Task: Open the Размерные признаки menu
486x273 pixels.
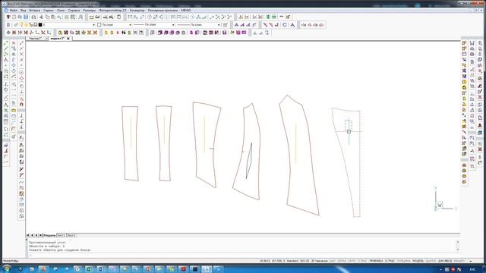Action: tap(163, 10)
